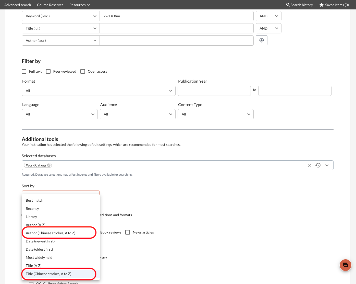
Task: Open the Content Type dropdown
Action: [215, 114]
